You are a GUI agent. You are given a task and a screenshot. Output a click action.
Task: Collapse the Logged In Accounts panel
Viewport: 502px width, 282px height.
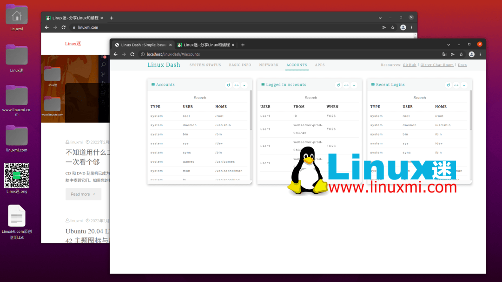click(x=354, y=85)
